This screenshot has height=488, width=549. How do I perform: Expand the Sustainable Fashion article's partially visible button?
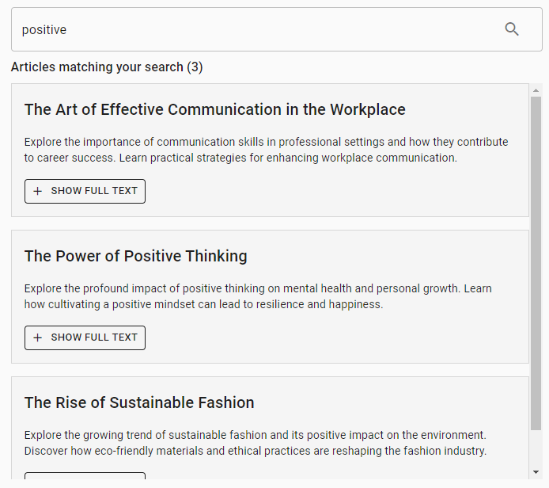click(85, 475)
